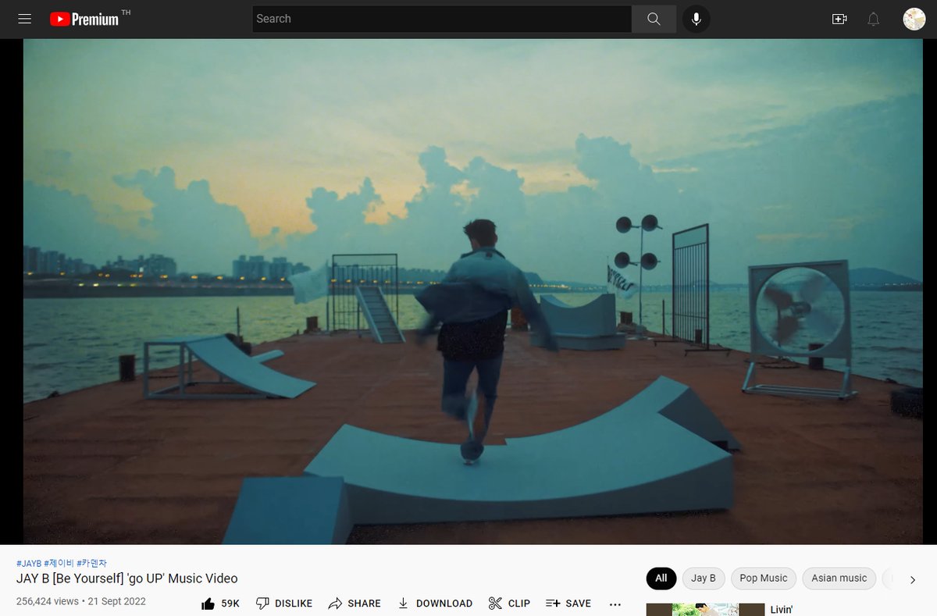
Task: Open the #JAYB hashtag link
Action: [x=29, y=563]
